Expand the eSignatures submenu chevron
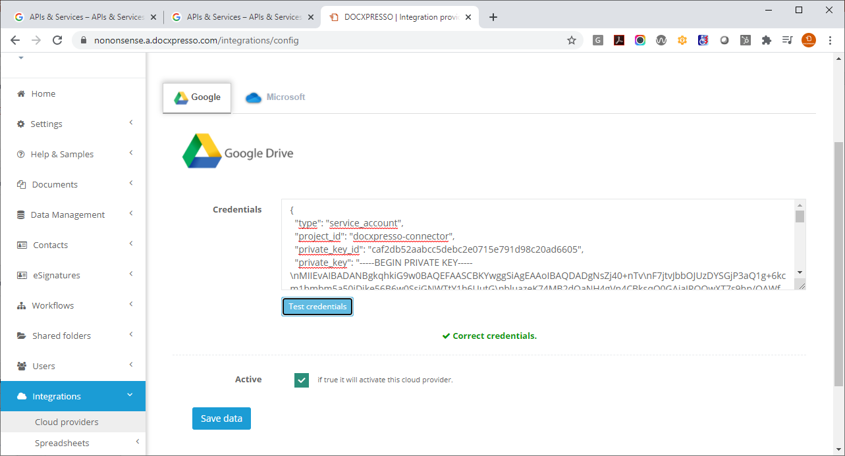The width and height of the screenshot is (845, 456). (x=131, y=274)
